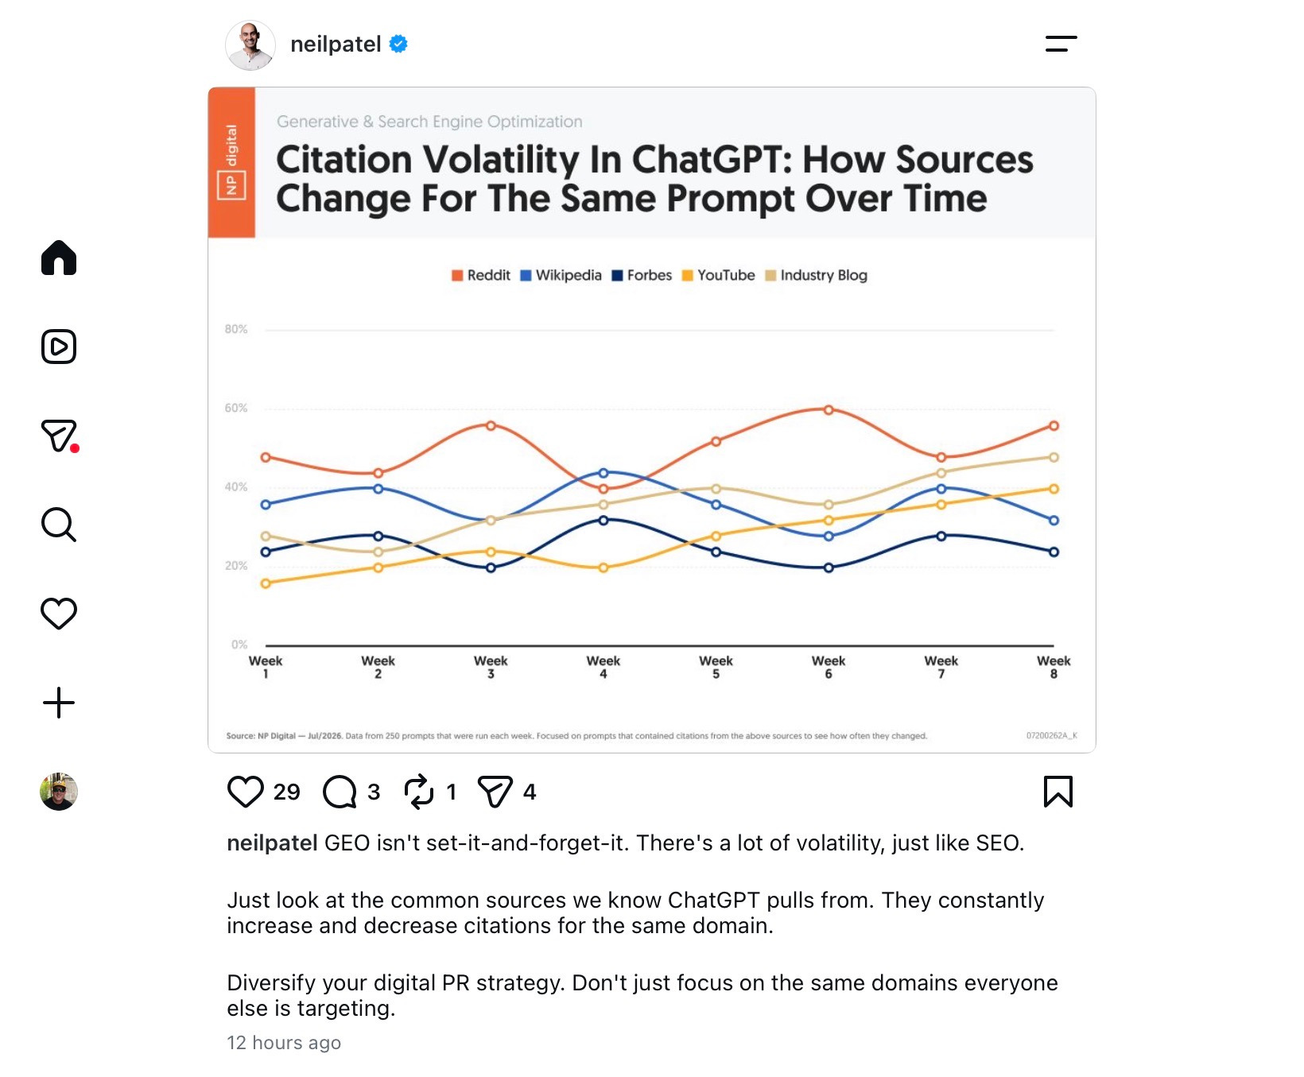Image resolution: width=1304 pixels, height=1077 pixels.
Task: Open the citation volatility chart image
Action: pos(652,420)
